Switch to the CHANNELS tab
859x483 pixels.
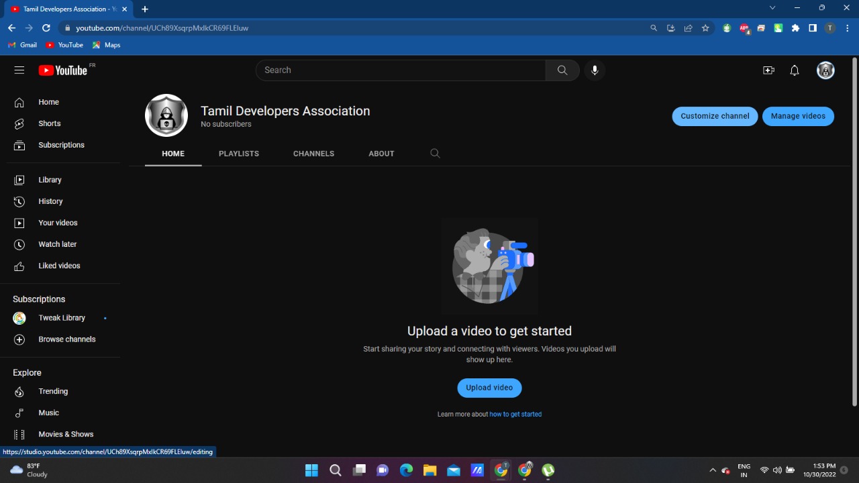tap(313, 154)
